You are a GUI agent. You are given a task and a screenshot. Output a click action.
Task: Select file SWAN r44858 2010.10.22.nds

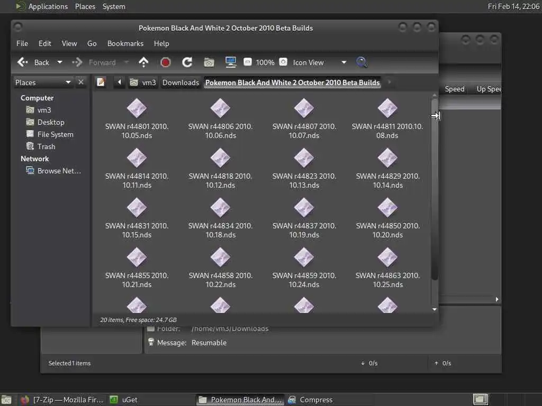[220, 267]
